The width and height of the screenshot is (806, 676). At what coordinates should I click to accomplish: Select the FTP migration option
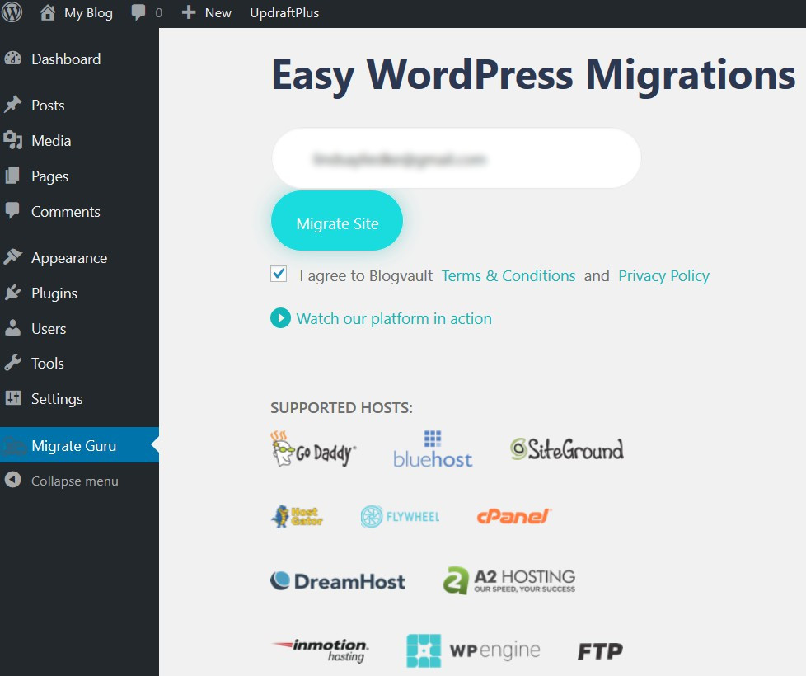(600, 651)
